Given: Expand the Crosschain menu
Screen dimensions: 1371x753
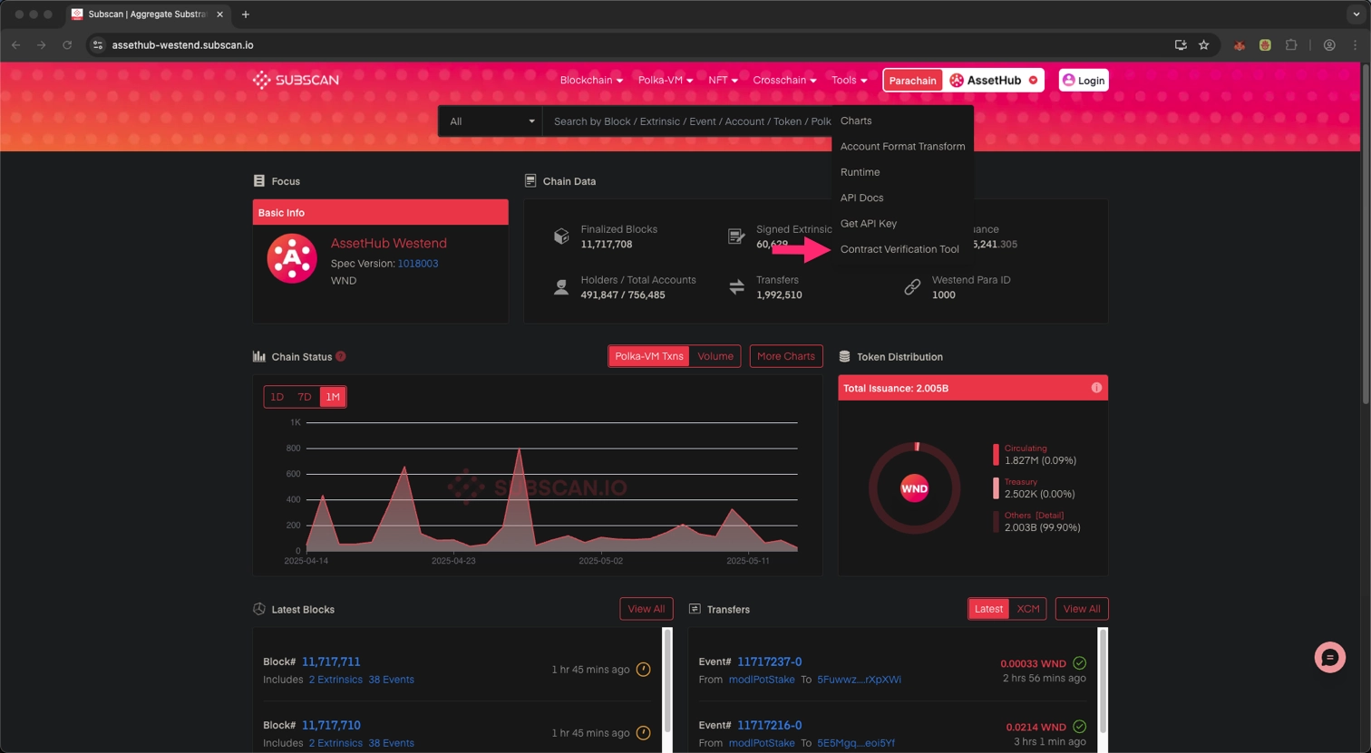Looking at the screenshot, I should click(x=784, y=80).
